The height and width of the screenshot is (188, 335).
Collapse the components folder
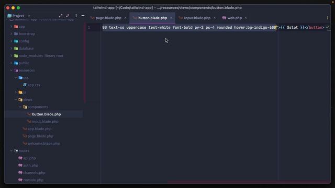pyautogui.click(x=20, y=107)
